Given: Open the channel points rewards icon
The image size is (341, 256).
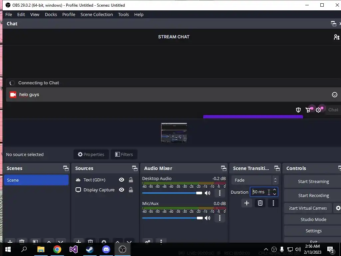Looking at the screenshot, I should click(x=308, y=110).
